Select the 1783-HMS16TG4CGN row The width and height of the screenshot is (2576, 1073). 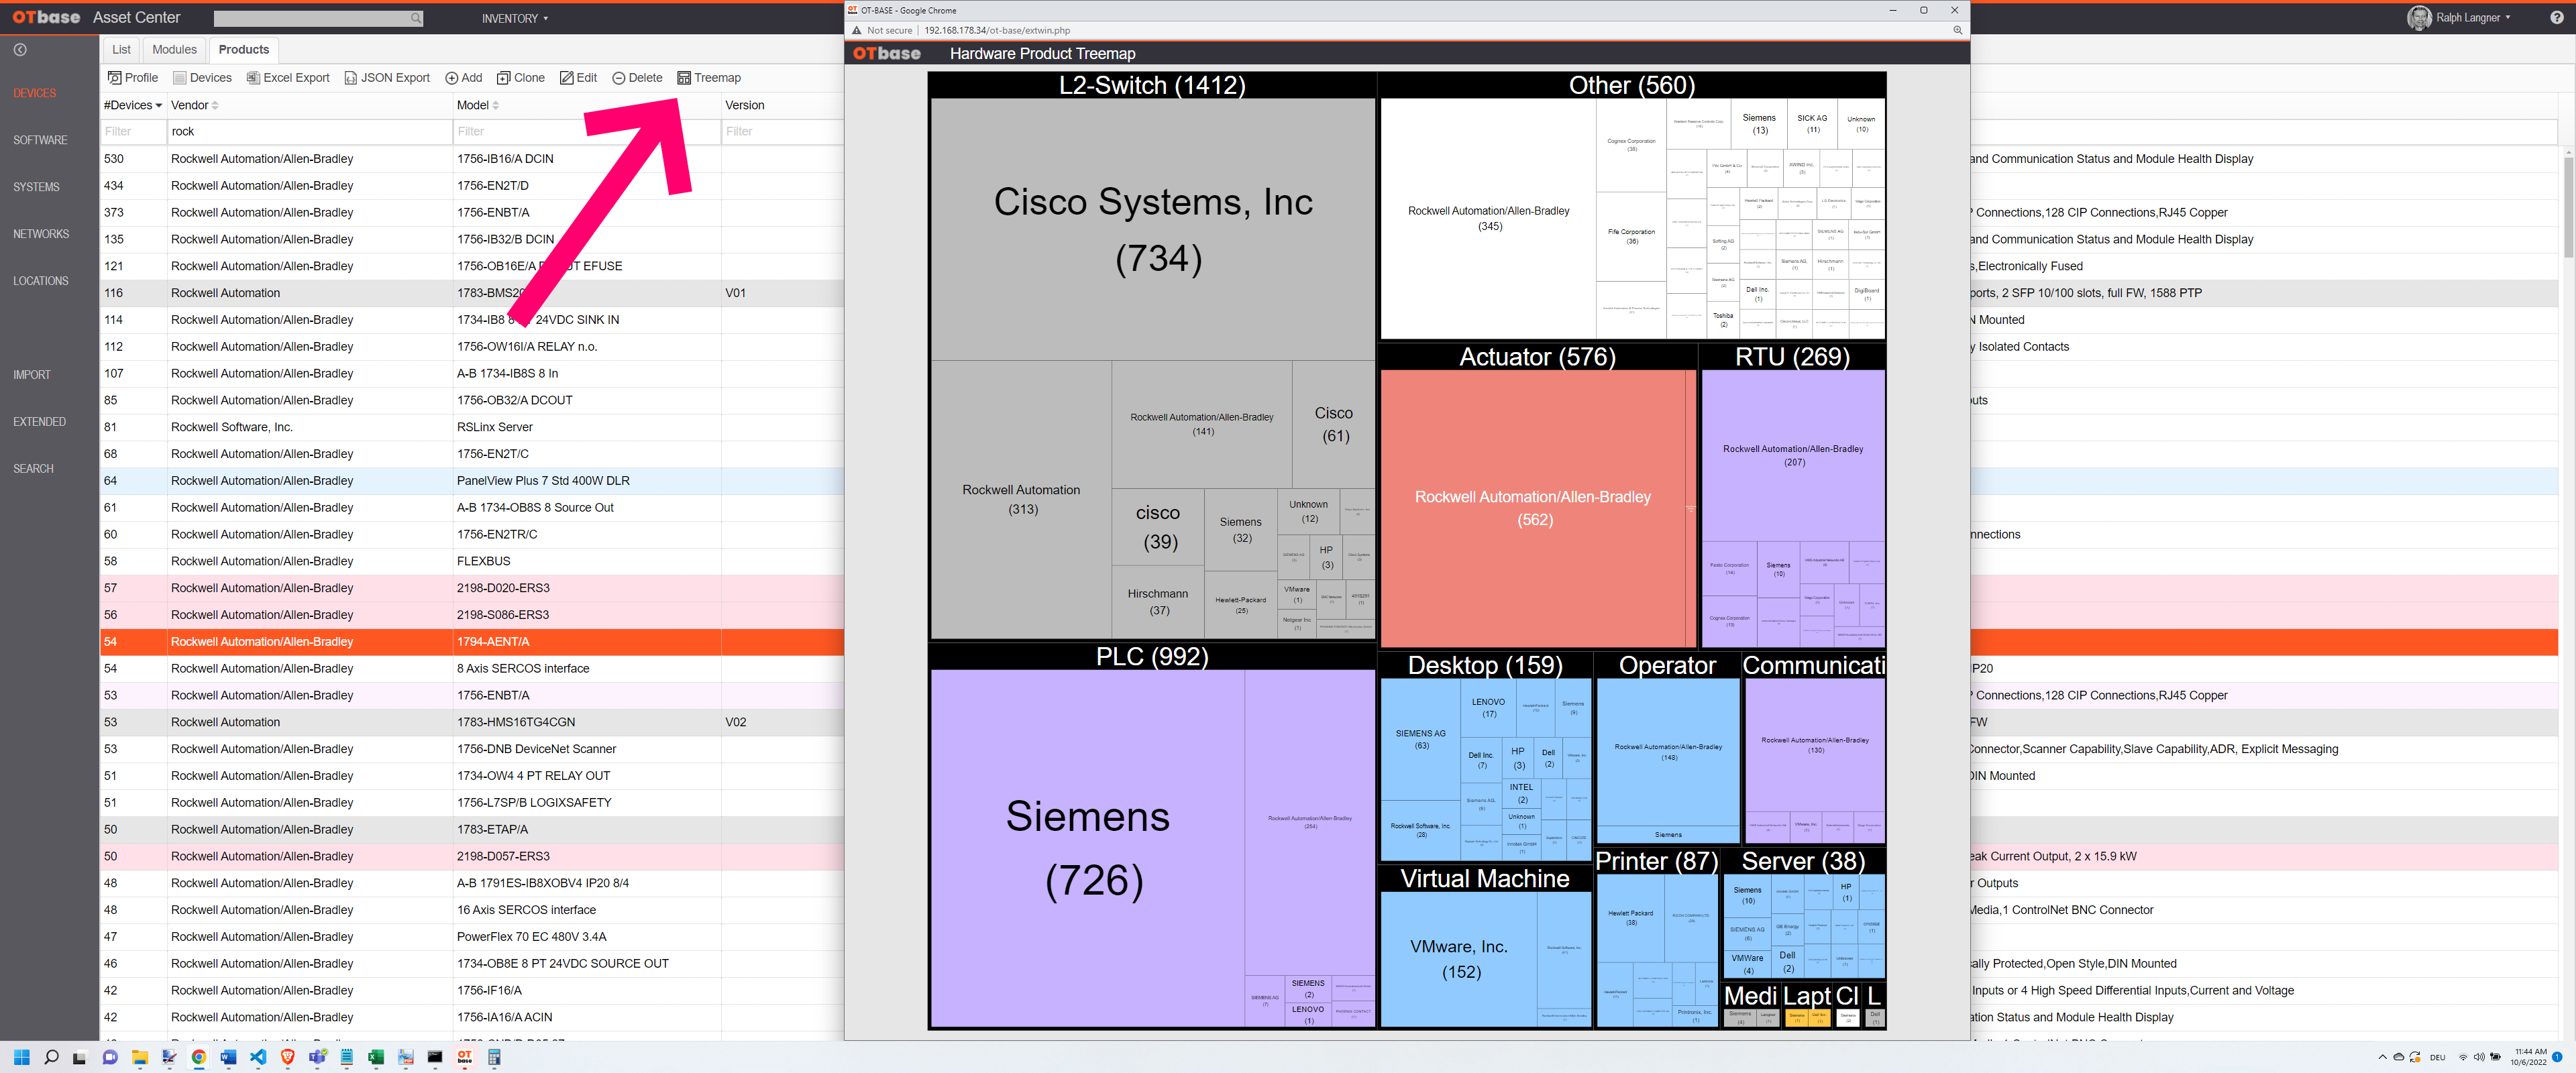(x=472, y=722)
